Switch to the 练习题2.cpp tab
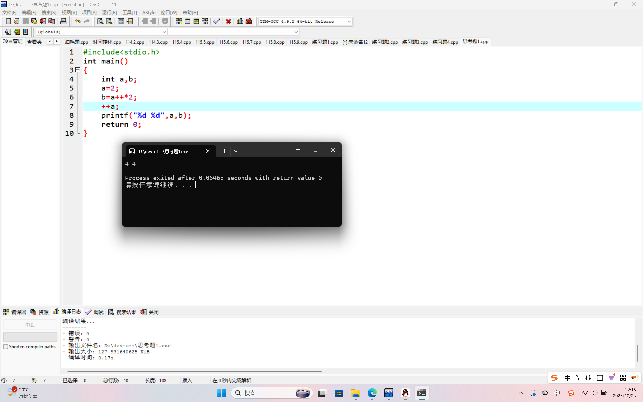Image resolution: width=643 pixels, height=402 pixels. pos(385,42)
